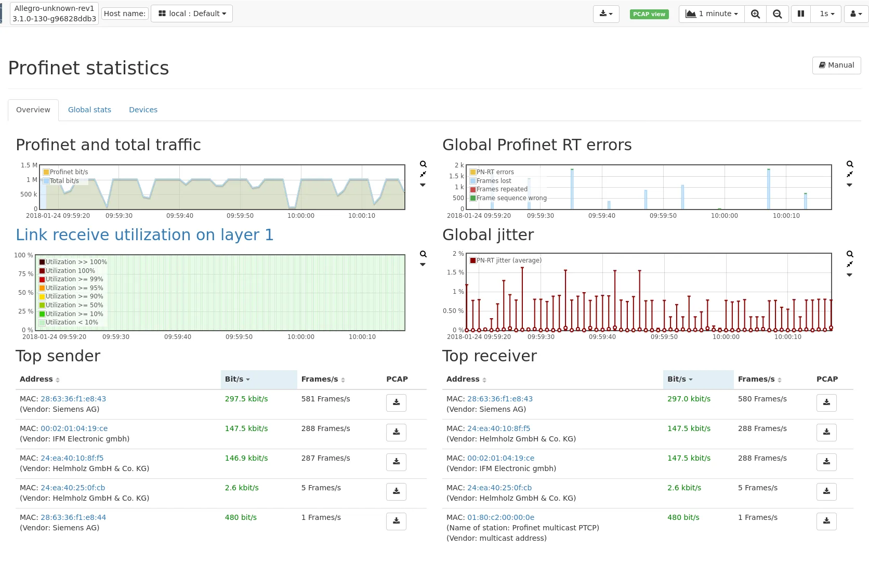869x574 pixels.
Task: Click Utilization >= 99% red legend swatch
Action: pos(42,279)
